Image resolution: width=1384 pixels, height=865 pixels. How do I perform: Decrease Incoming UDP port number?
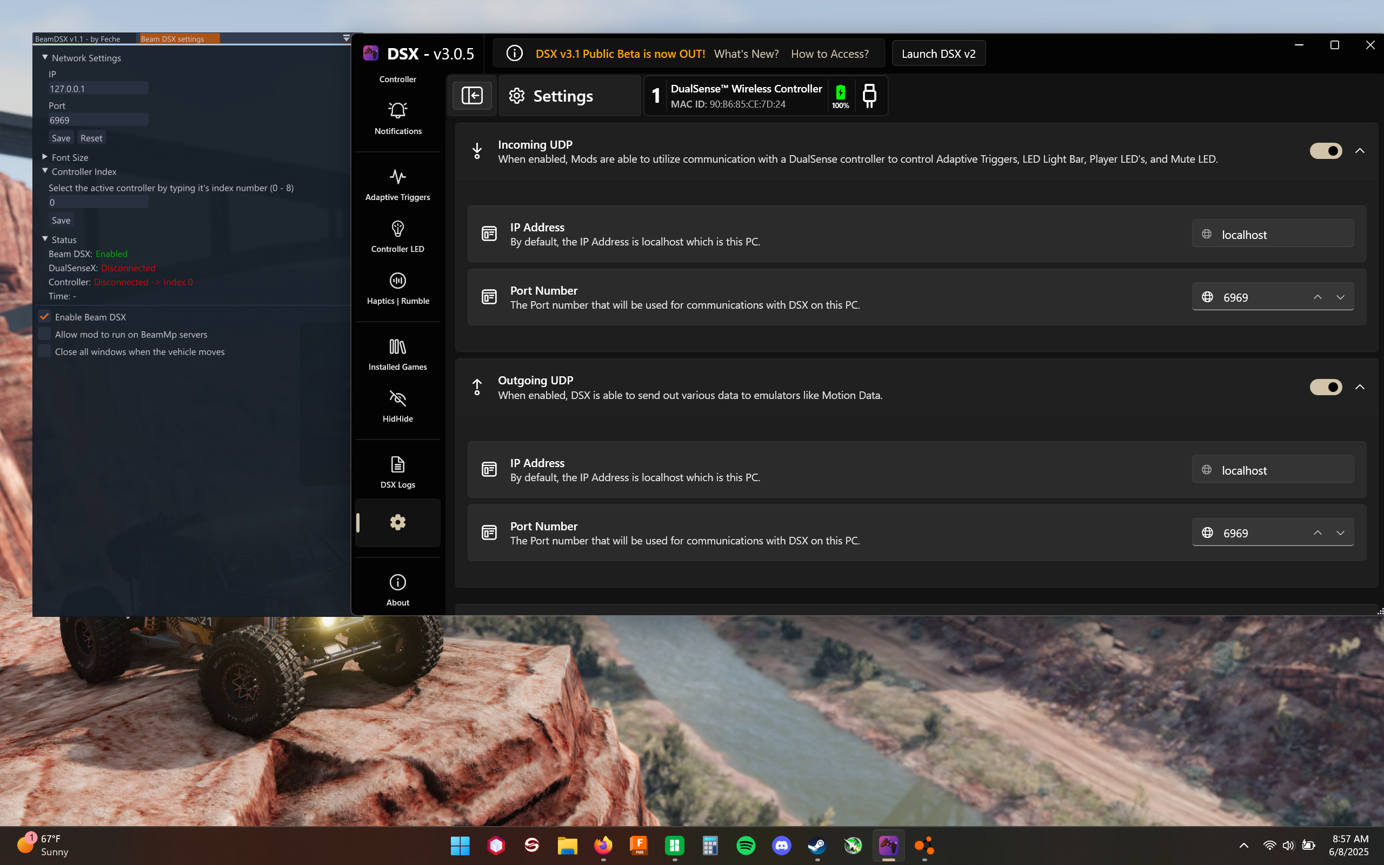1340,297
